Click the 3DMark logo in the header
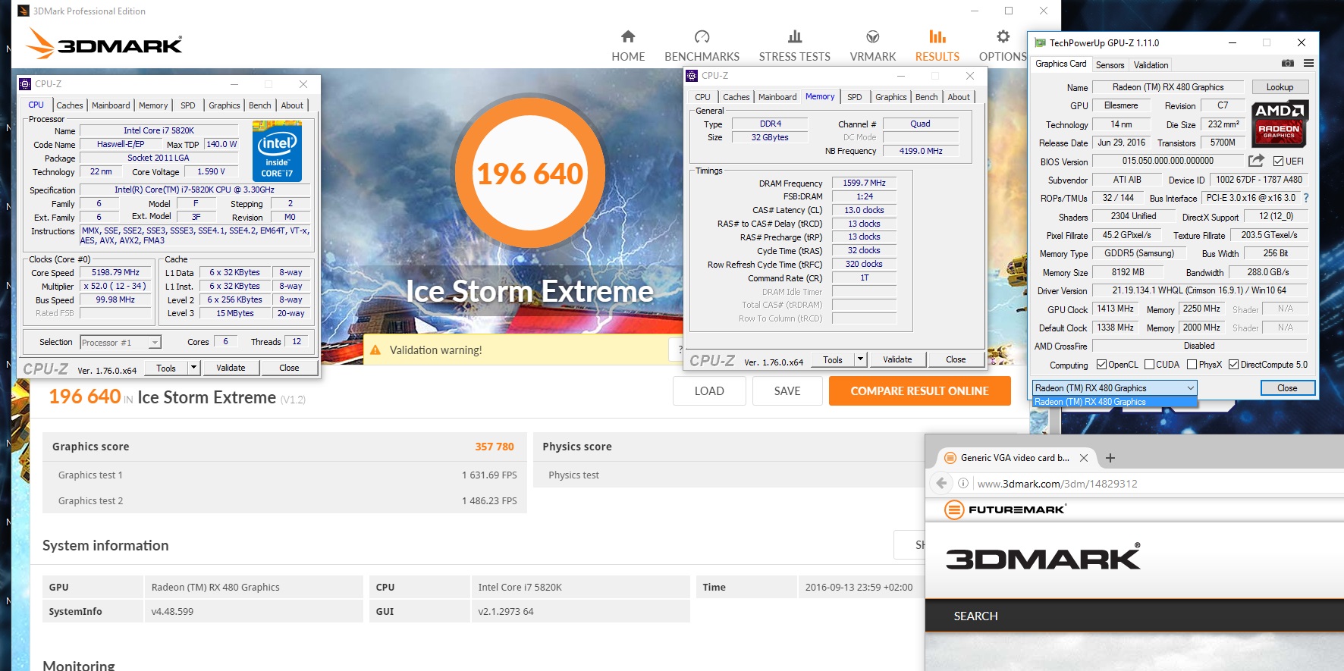Viewport: 1344px width, 671px height. (104, 44)
